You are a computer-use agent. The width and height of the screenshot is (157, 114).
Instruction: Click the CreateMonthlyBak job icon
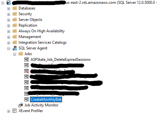[x=26, y=99]
